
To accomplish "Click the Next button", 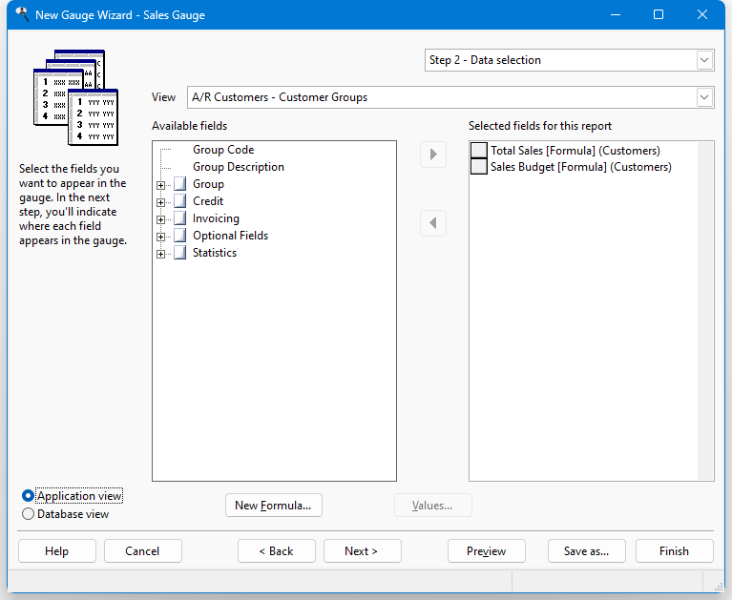I will point(363,551).
